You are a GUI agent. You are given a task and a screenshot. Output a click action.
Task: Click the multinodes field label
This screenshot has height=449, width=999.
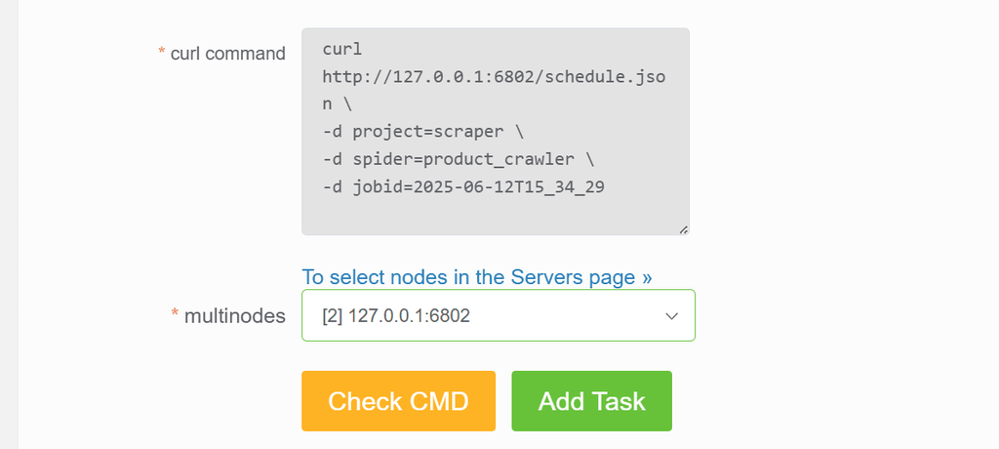tap(234, 315)
